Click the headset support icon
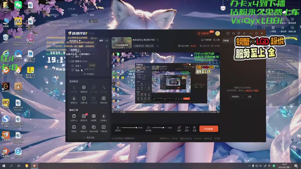301x169 pixels. pyautogui.click(x=233, y=33)
